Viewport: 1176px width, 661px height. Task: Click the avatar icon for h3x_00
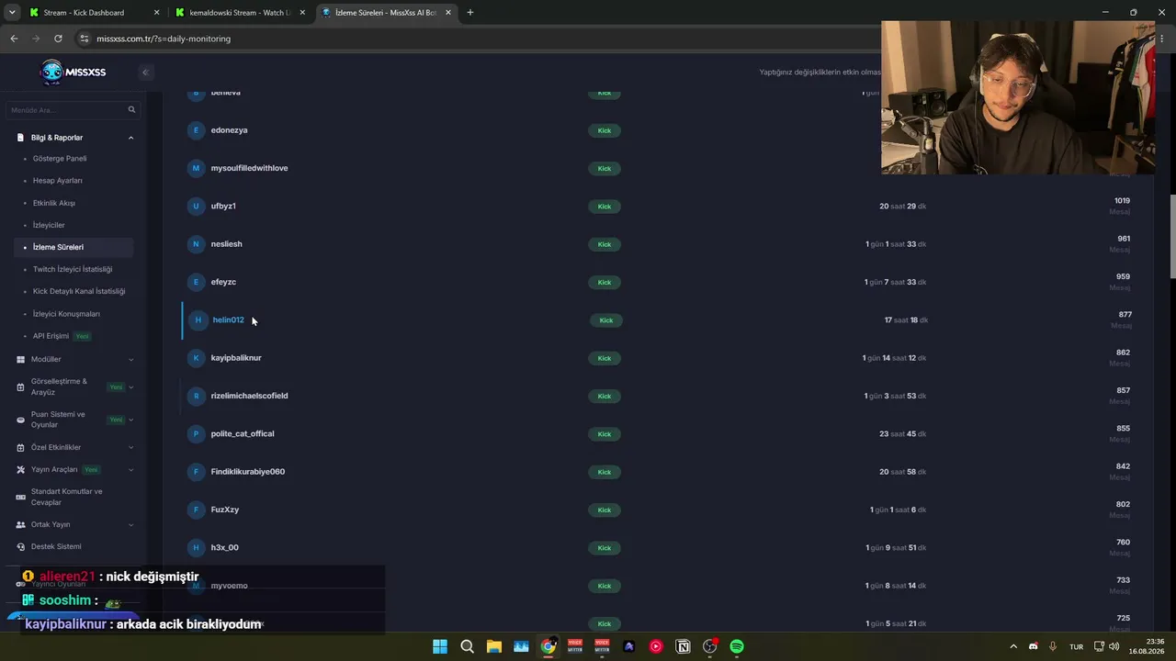coord(196,547)
